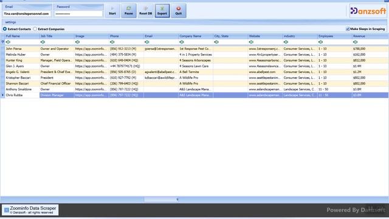Open the Phone column filter icon
Screen dimensions: 389x219
pyautogui.click(x=112, y=42)
